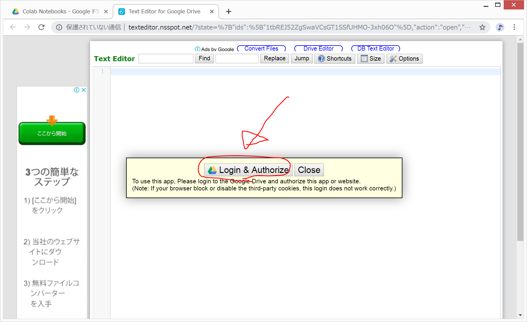Click the search text input field

[x=166, y=59]
